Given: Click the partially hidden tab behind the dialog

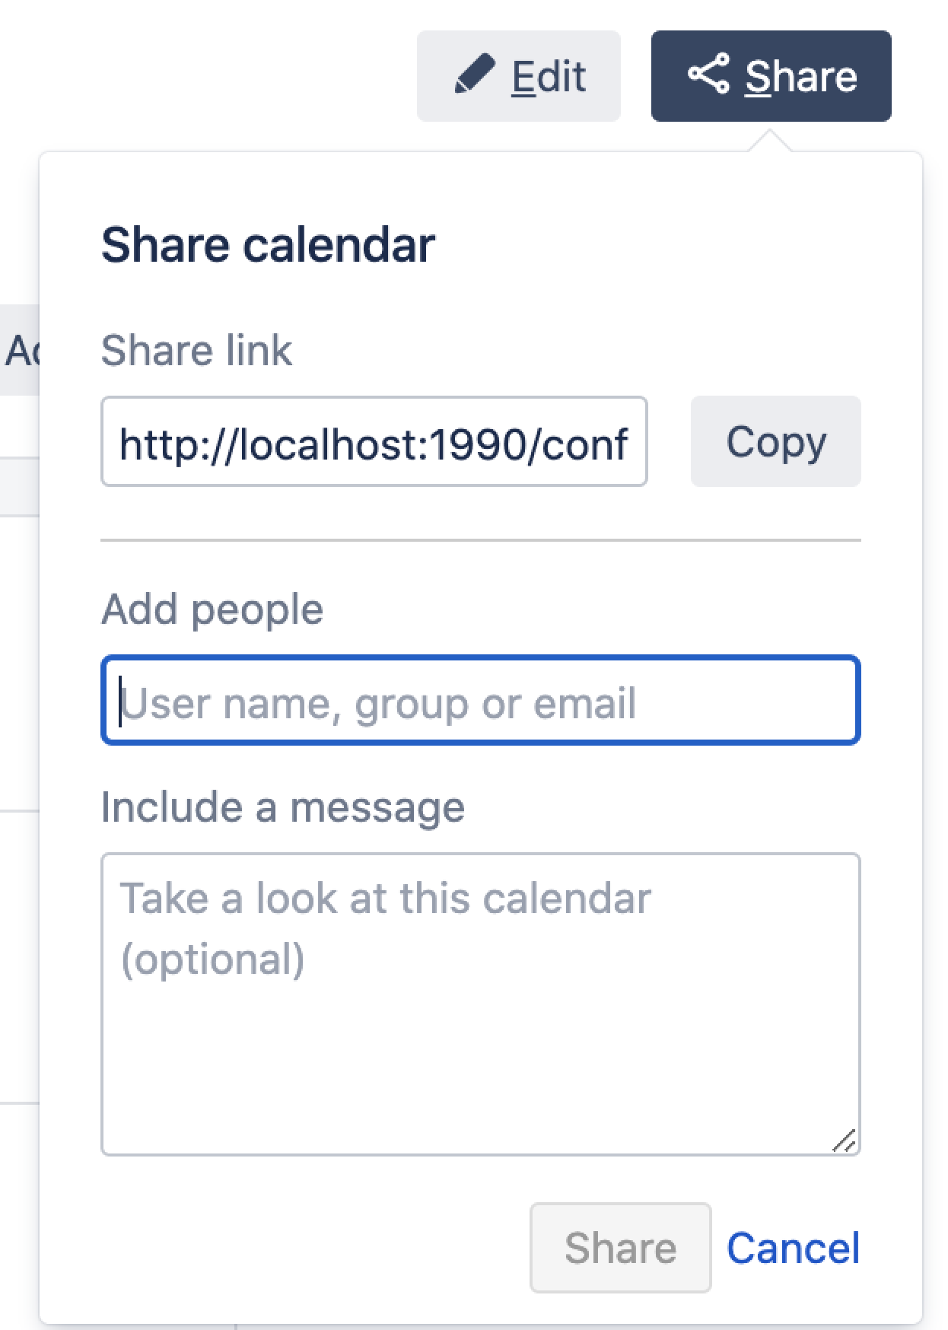Looking at the screenshot, I should 20,350.
